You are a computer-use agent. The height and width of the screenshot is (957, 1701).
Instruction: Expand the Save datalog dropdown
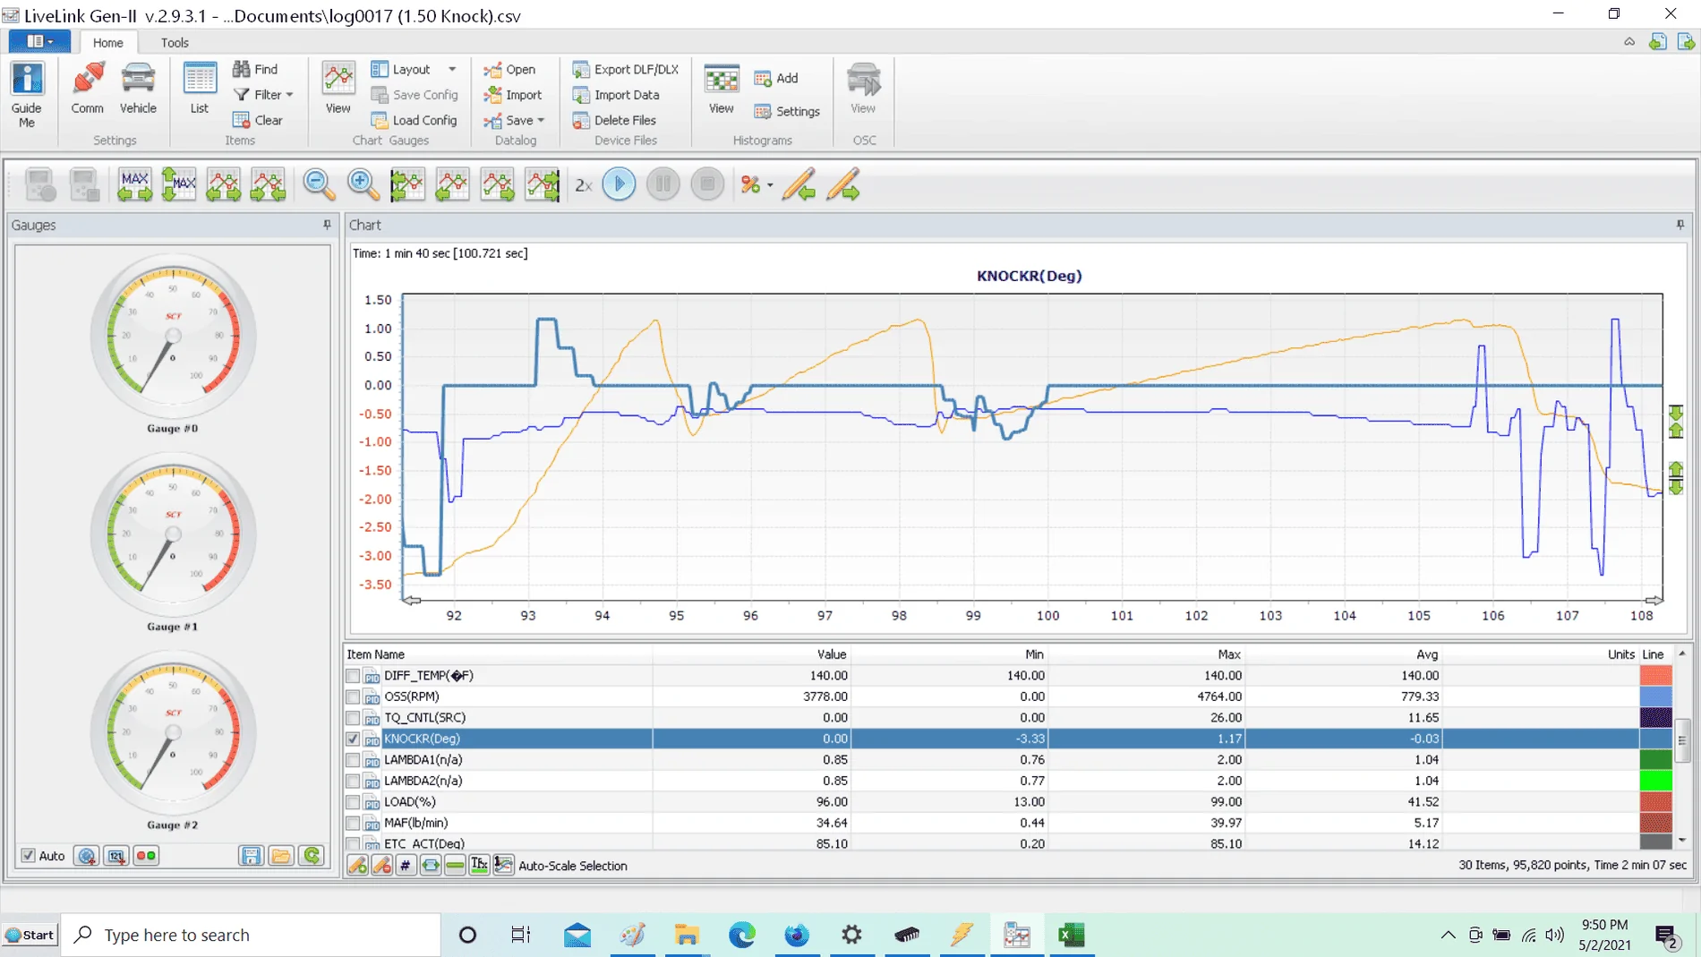click(x=541, y=120)
